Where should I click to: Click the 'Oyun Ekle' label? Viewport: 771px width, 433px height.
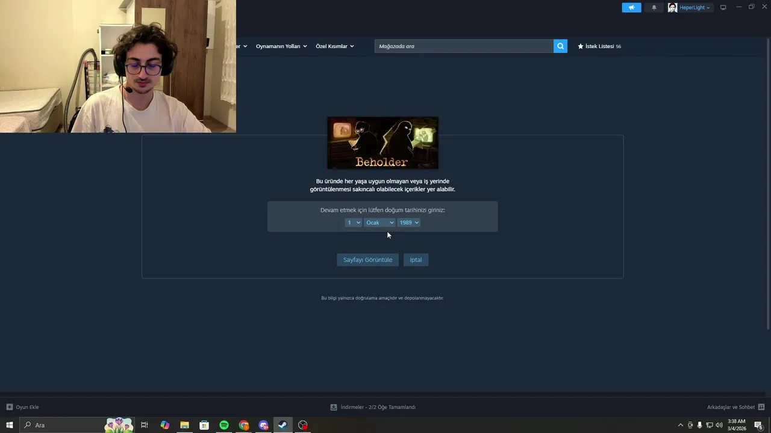tap(27, 407)
